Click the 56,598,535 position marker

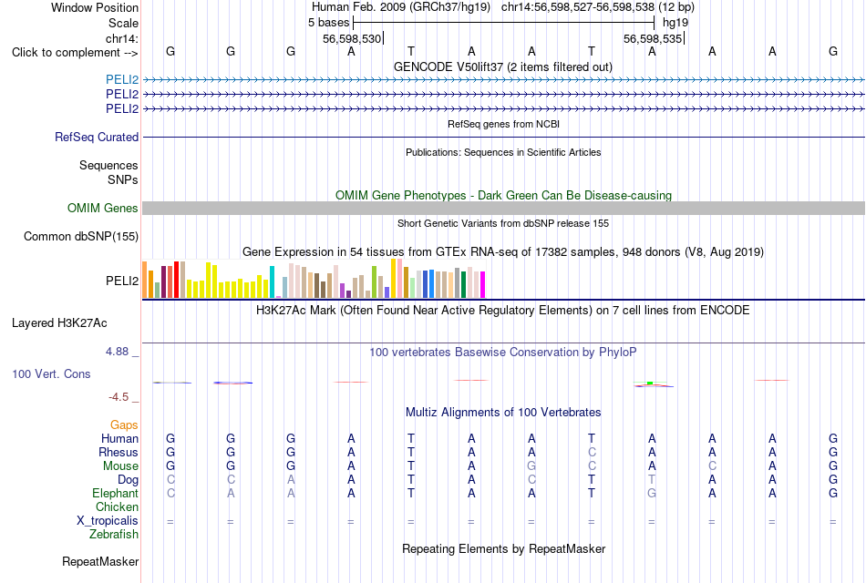point(653,38)
